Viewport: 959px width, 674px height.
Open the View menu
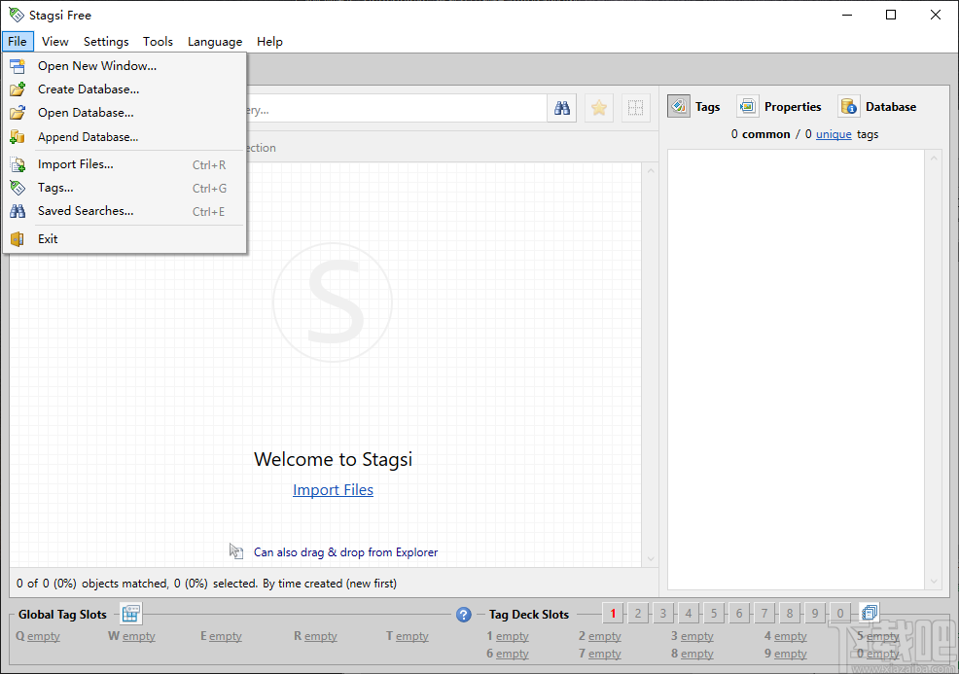click(x=55, y=42)
